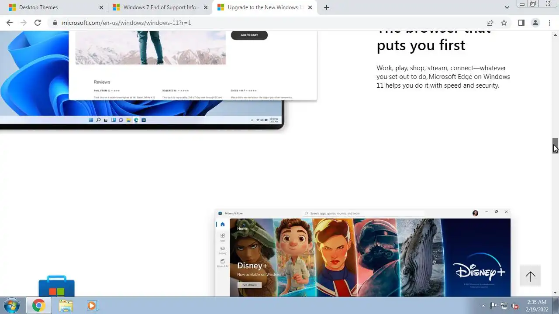Close the Upgrade to New Windows tab
This screenshot has width=559, height=314.
coord(311,7)
